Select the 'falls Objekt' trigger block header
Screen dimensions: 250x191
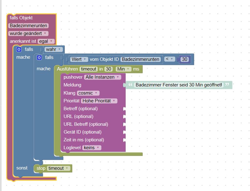(x=21, y=18)
